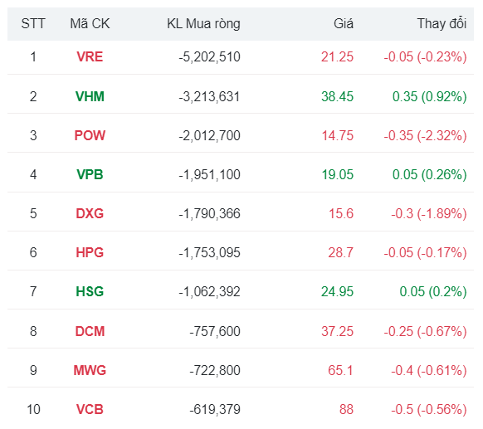Sort by the STT column header

[x=33, y=24]
